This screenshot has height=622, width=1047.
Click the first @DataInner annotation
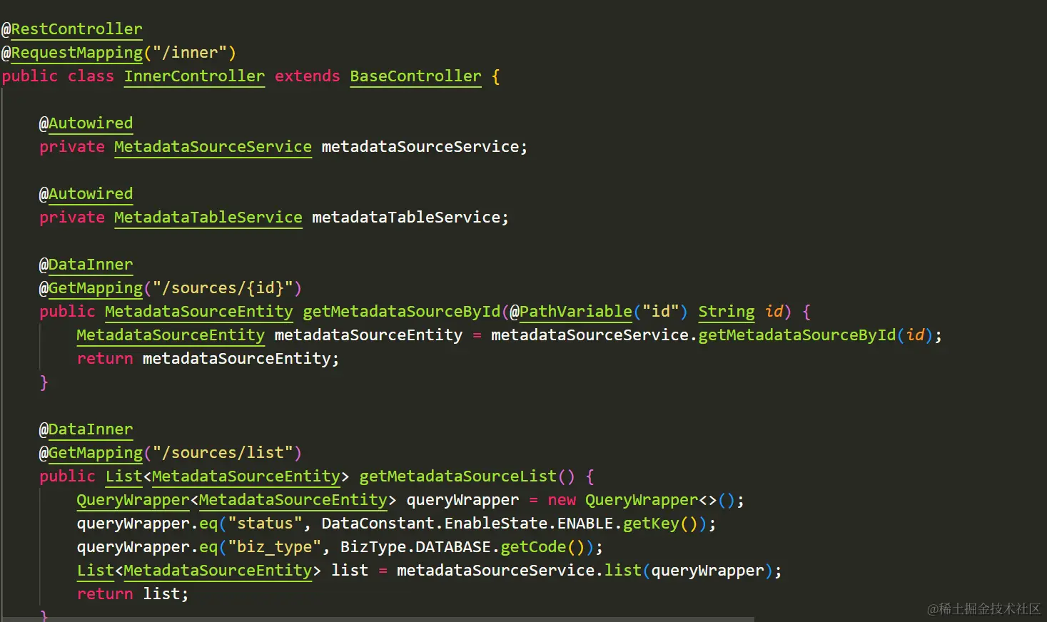tap(86, 265)
